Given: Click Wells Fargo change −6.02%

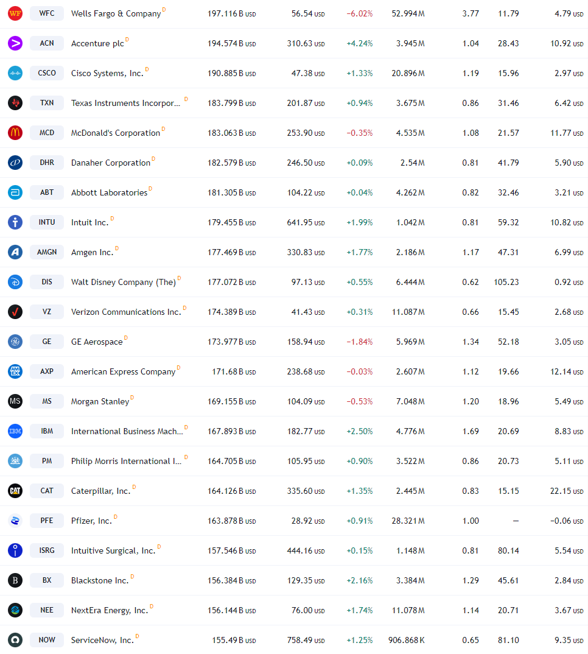Looking at the screenshot, I should tap(360, 14).
